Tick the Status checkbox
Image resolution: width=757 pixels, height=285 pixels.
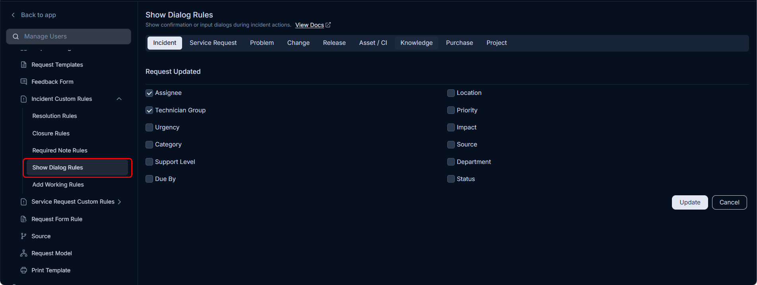451,179
